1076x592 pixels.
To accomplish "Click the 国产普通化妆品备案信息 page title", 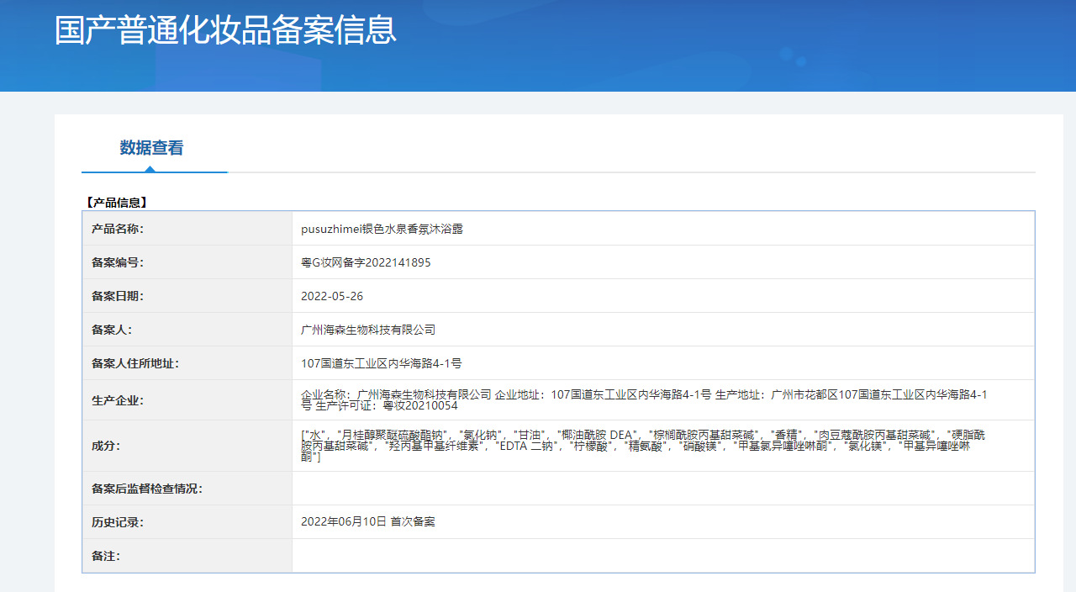I will click(x=225, y=30).
